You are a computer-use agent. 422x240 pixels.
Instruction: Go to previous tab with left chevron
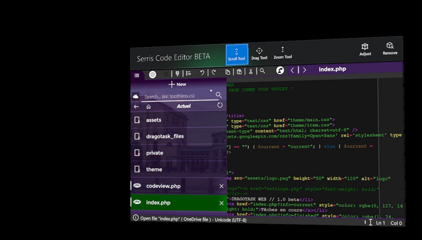click(x=292, y=70)
